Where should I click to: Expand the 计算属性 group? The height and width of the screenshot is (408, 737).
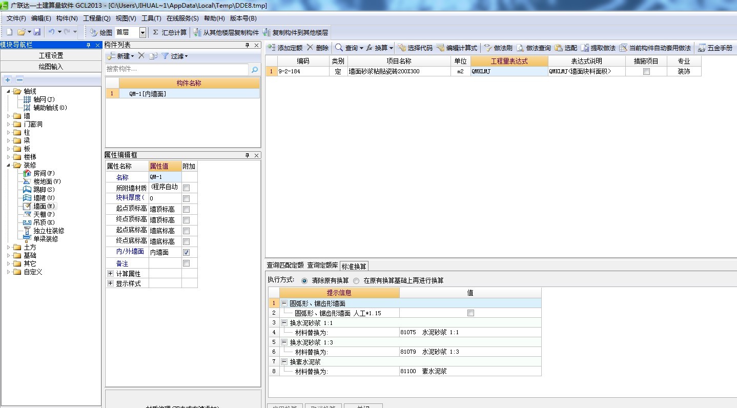110,274
